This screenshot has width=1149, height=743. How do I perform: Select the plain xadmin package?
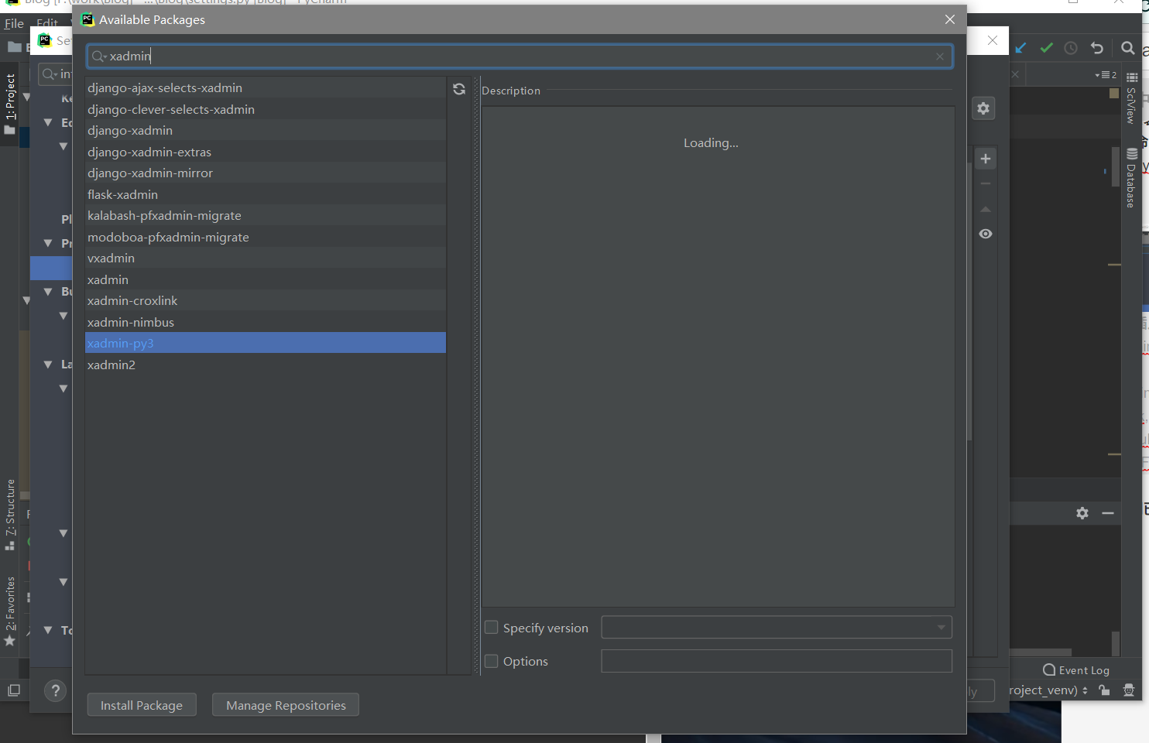tap(266, 279)
